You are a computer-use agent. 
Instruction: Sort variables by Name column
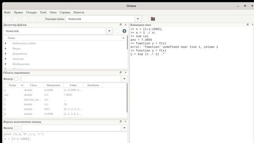pyautogui.click(x=13, y=85)
